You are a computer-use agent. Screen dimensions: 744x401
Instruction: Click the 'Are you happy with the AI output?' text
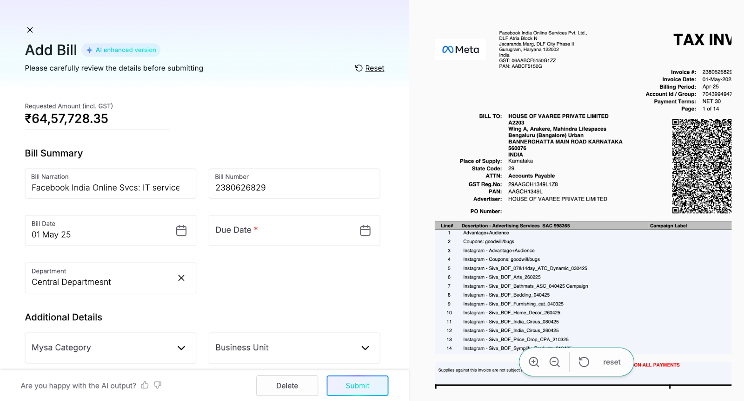pos(79,386)
